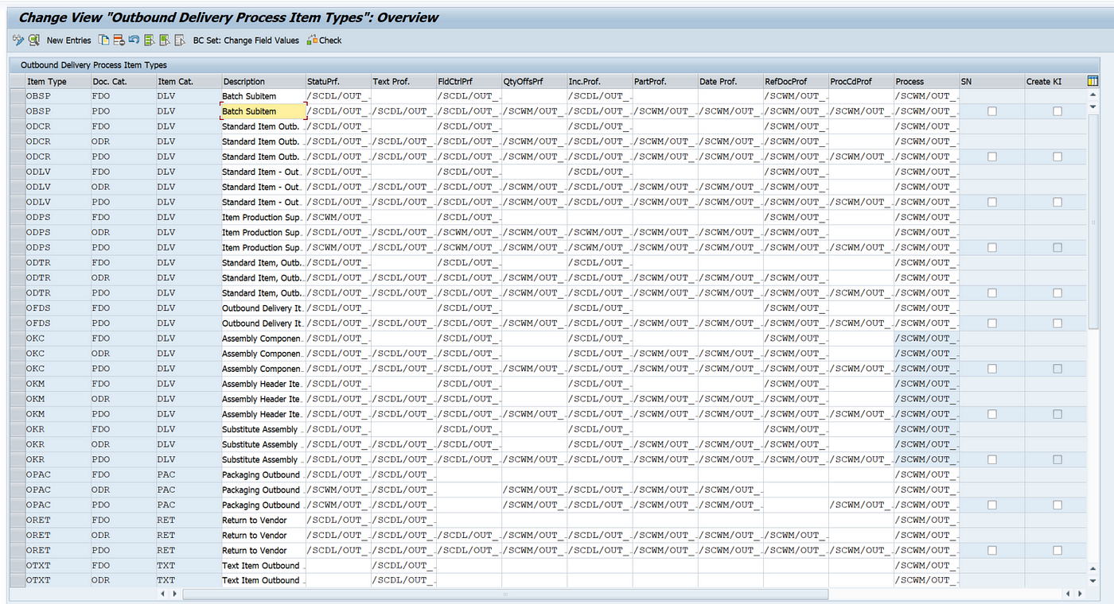Open BC Set: Change Field Values
Screen dimensions: 1114x604
[x=246, y=41]
